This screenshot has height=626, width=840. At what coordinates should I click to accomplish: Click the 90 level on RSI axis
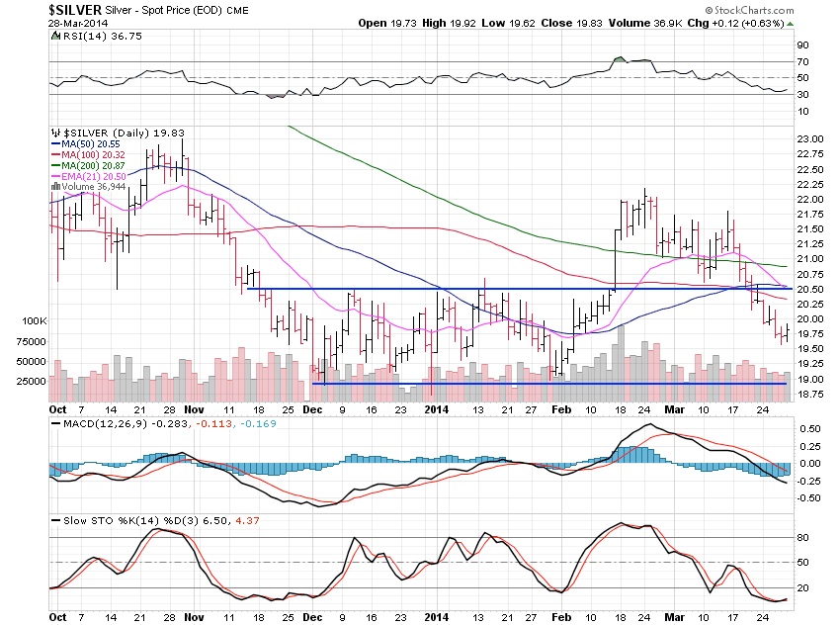pyautogui.click(x=802, y=45)
